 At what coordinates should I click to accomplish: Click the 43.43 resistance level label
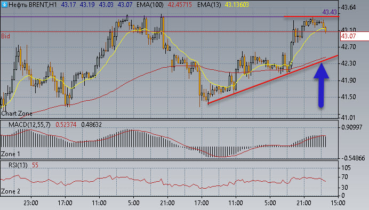coord(330,12)
